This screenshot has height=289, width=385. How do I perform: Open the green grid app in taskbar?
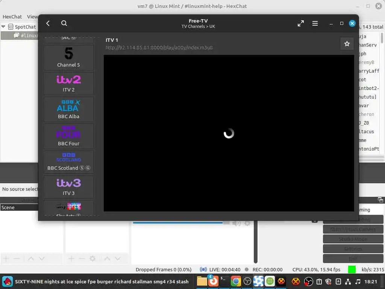click(x=270, y=281)
